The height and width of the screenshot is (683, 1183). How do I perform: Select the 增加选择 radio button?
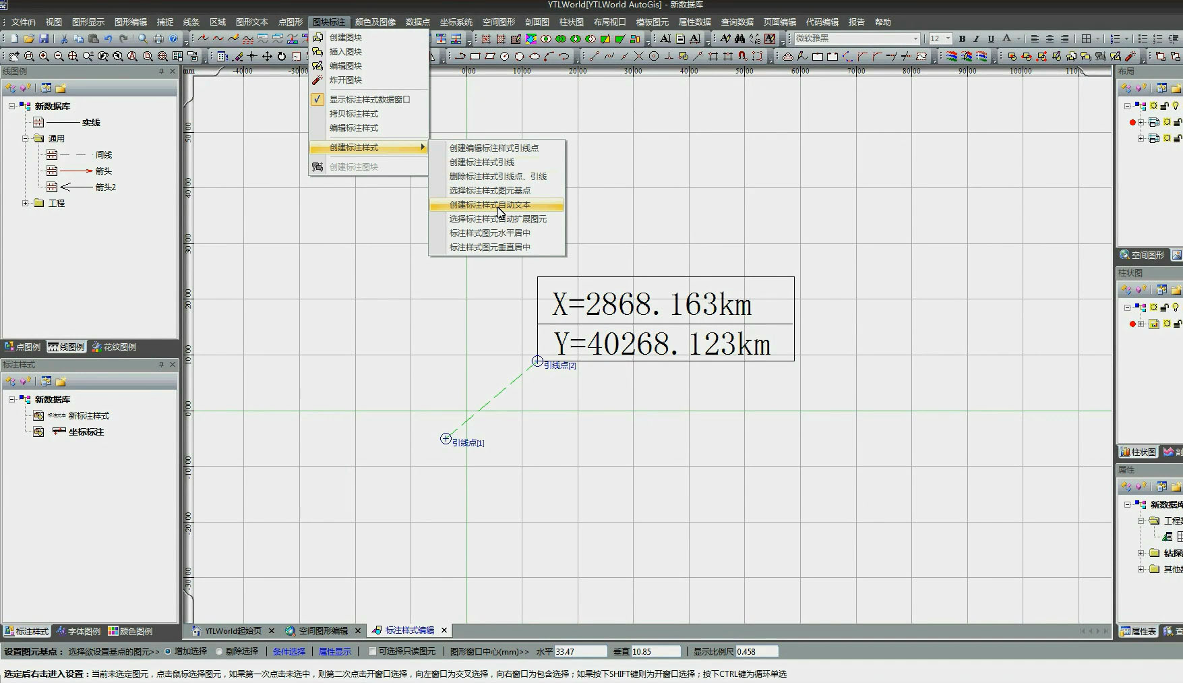168,651
